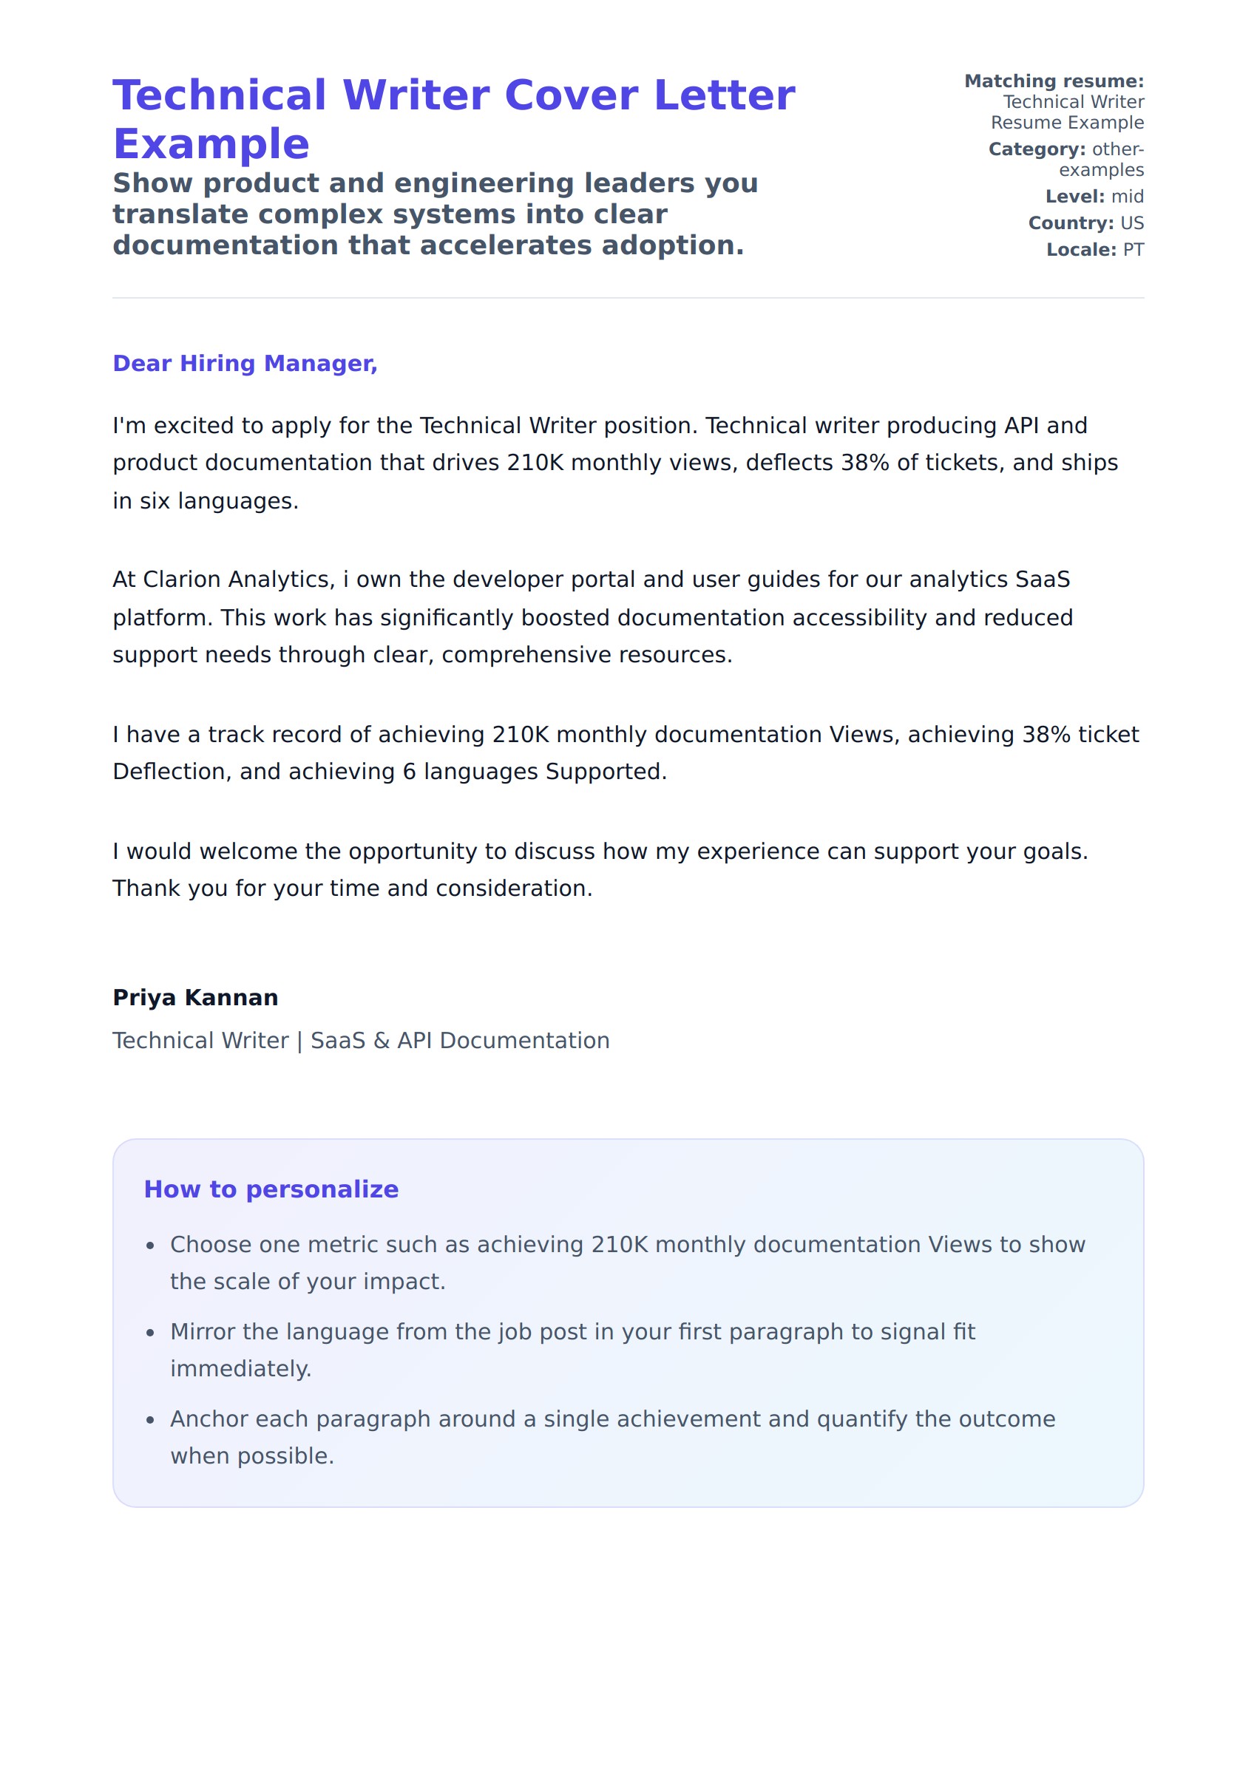Click the "Locale: PT" metadata line
The image size is (1257, 1774).
pyautogui.click(x=1094, y=249)
